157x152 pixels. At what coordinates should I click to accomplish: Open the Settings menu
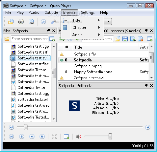tap(88, 12)
